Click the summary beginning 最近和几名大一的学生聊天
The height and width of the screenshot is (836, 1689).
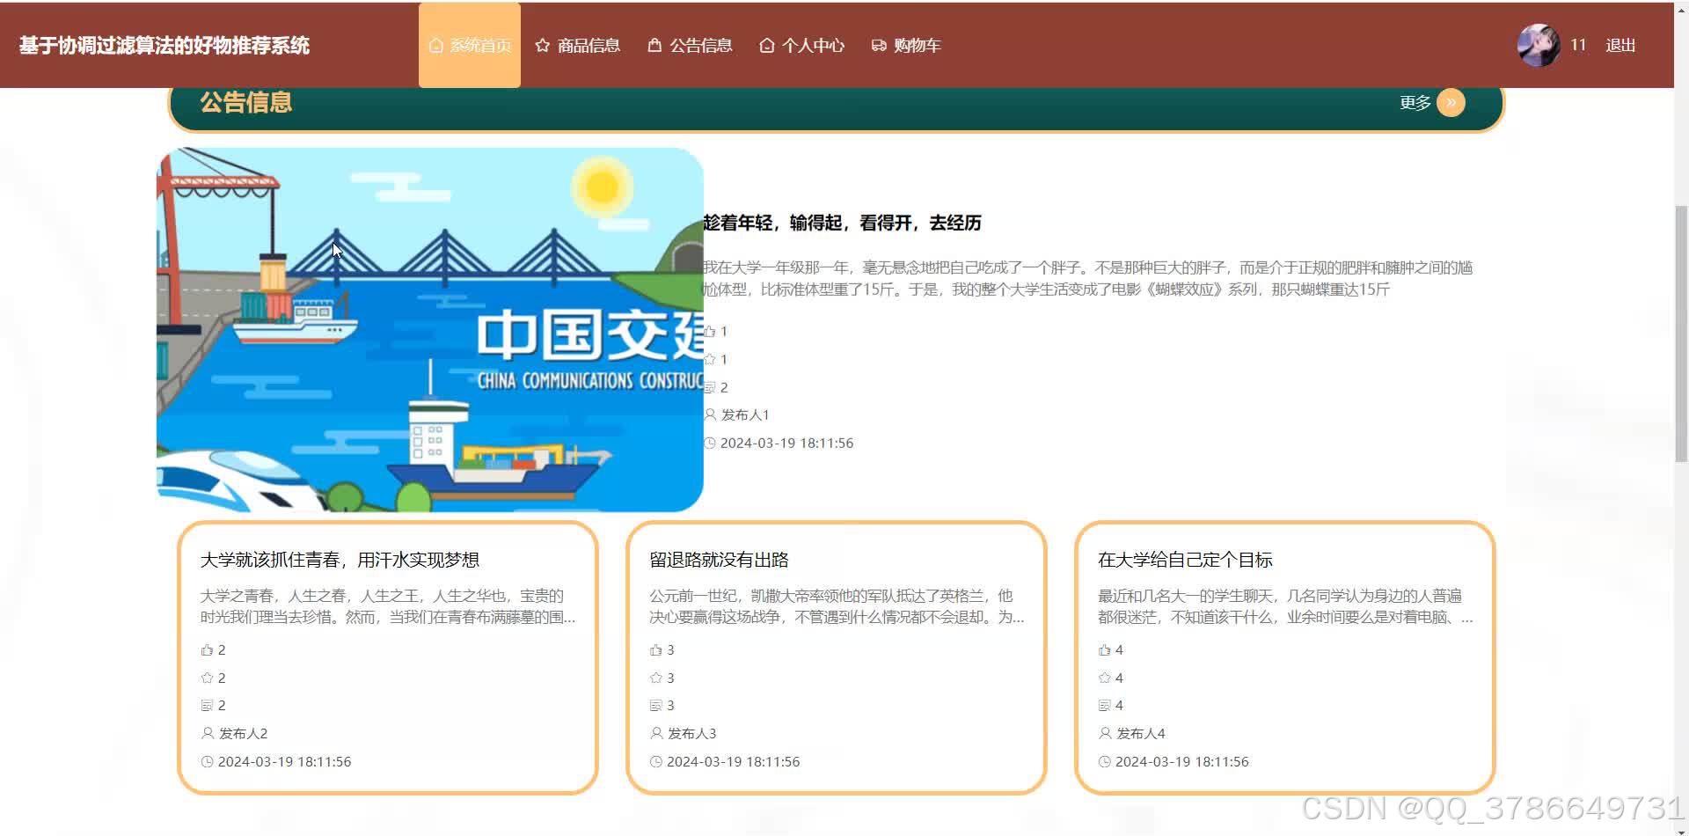click(1285, 607)
